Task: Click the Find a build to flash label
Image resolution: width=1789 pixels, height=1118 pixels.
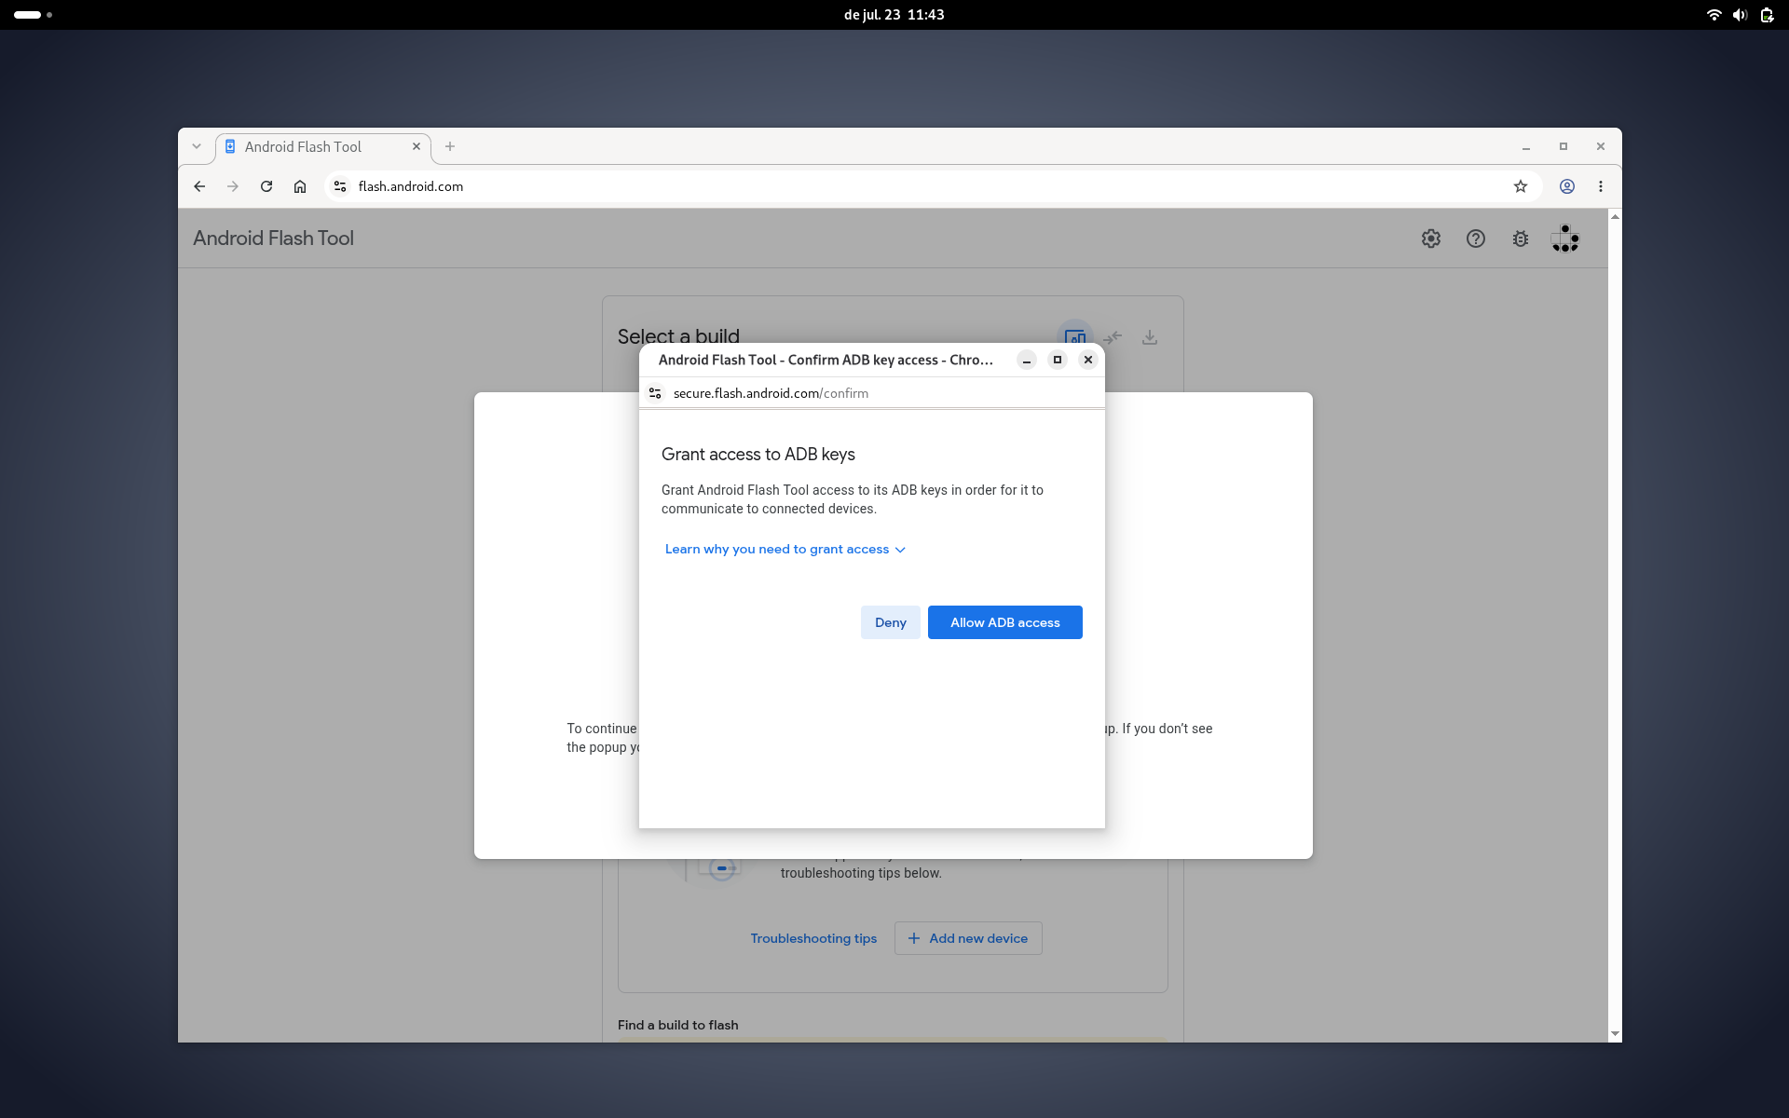Action: [x=677, y=1025]
